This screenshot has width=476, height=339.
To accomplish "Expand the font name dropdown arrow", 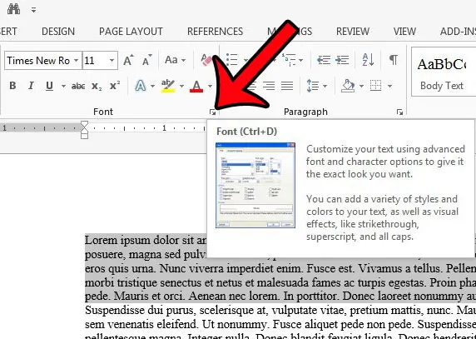I will 77,61.
